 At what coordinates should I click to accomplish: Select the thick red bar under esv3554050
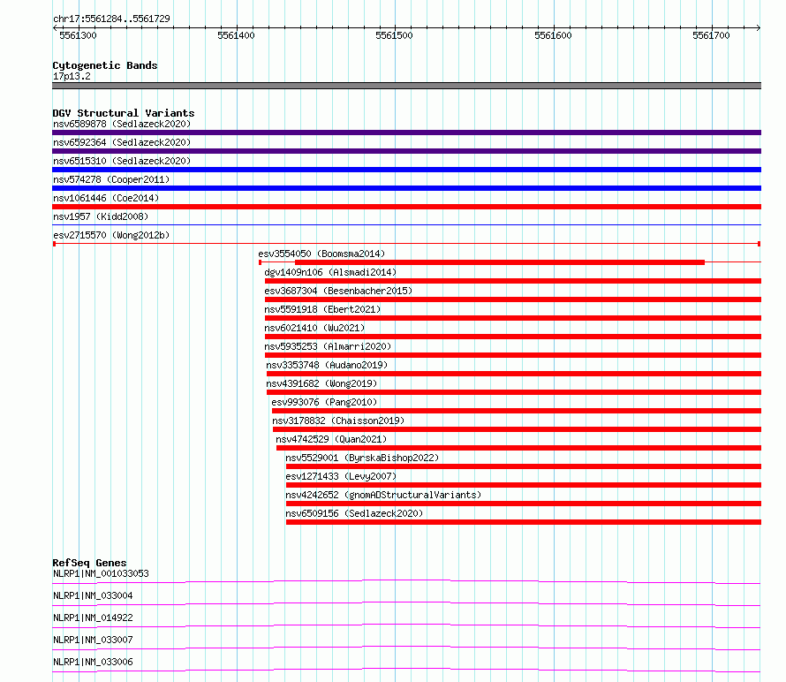click(500, 262)
